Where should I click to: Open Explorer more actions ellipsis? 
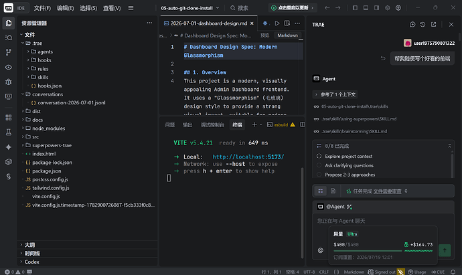click(149, 23)
